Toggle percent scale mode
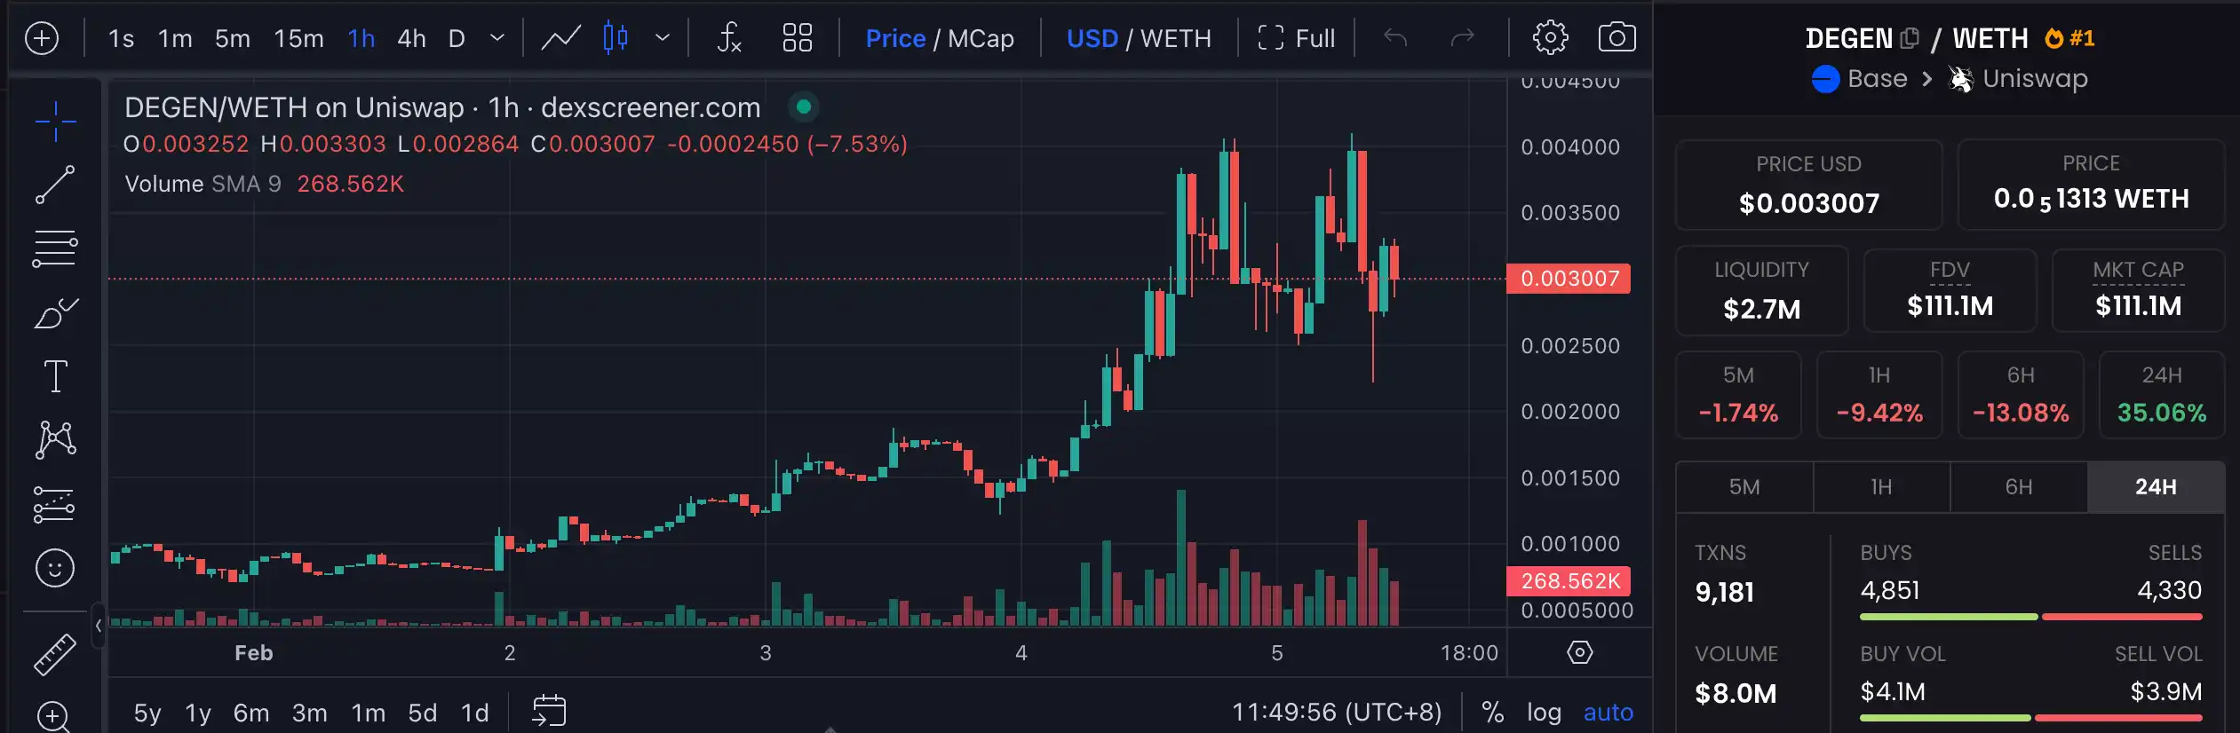 1493,712
